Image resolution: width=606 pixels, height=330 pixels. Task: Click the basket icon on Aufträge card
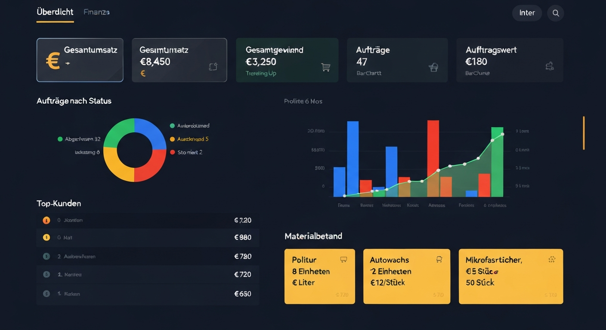tap(433, 67)
